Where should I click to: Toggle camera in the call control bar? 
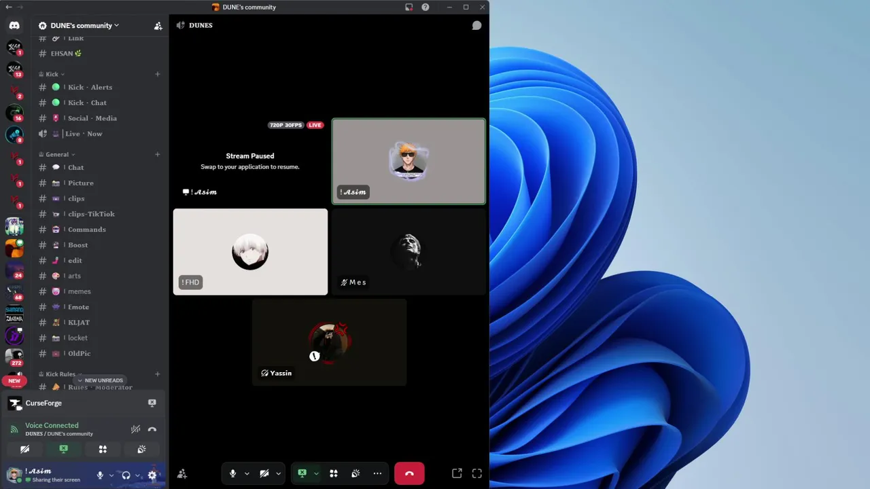coord(264,473)
